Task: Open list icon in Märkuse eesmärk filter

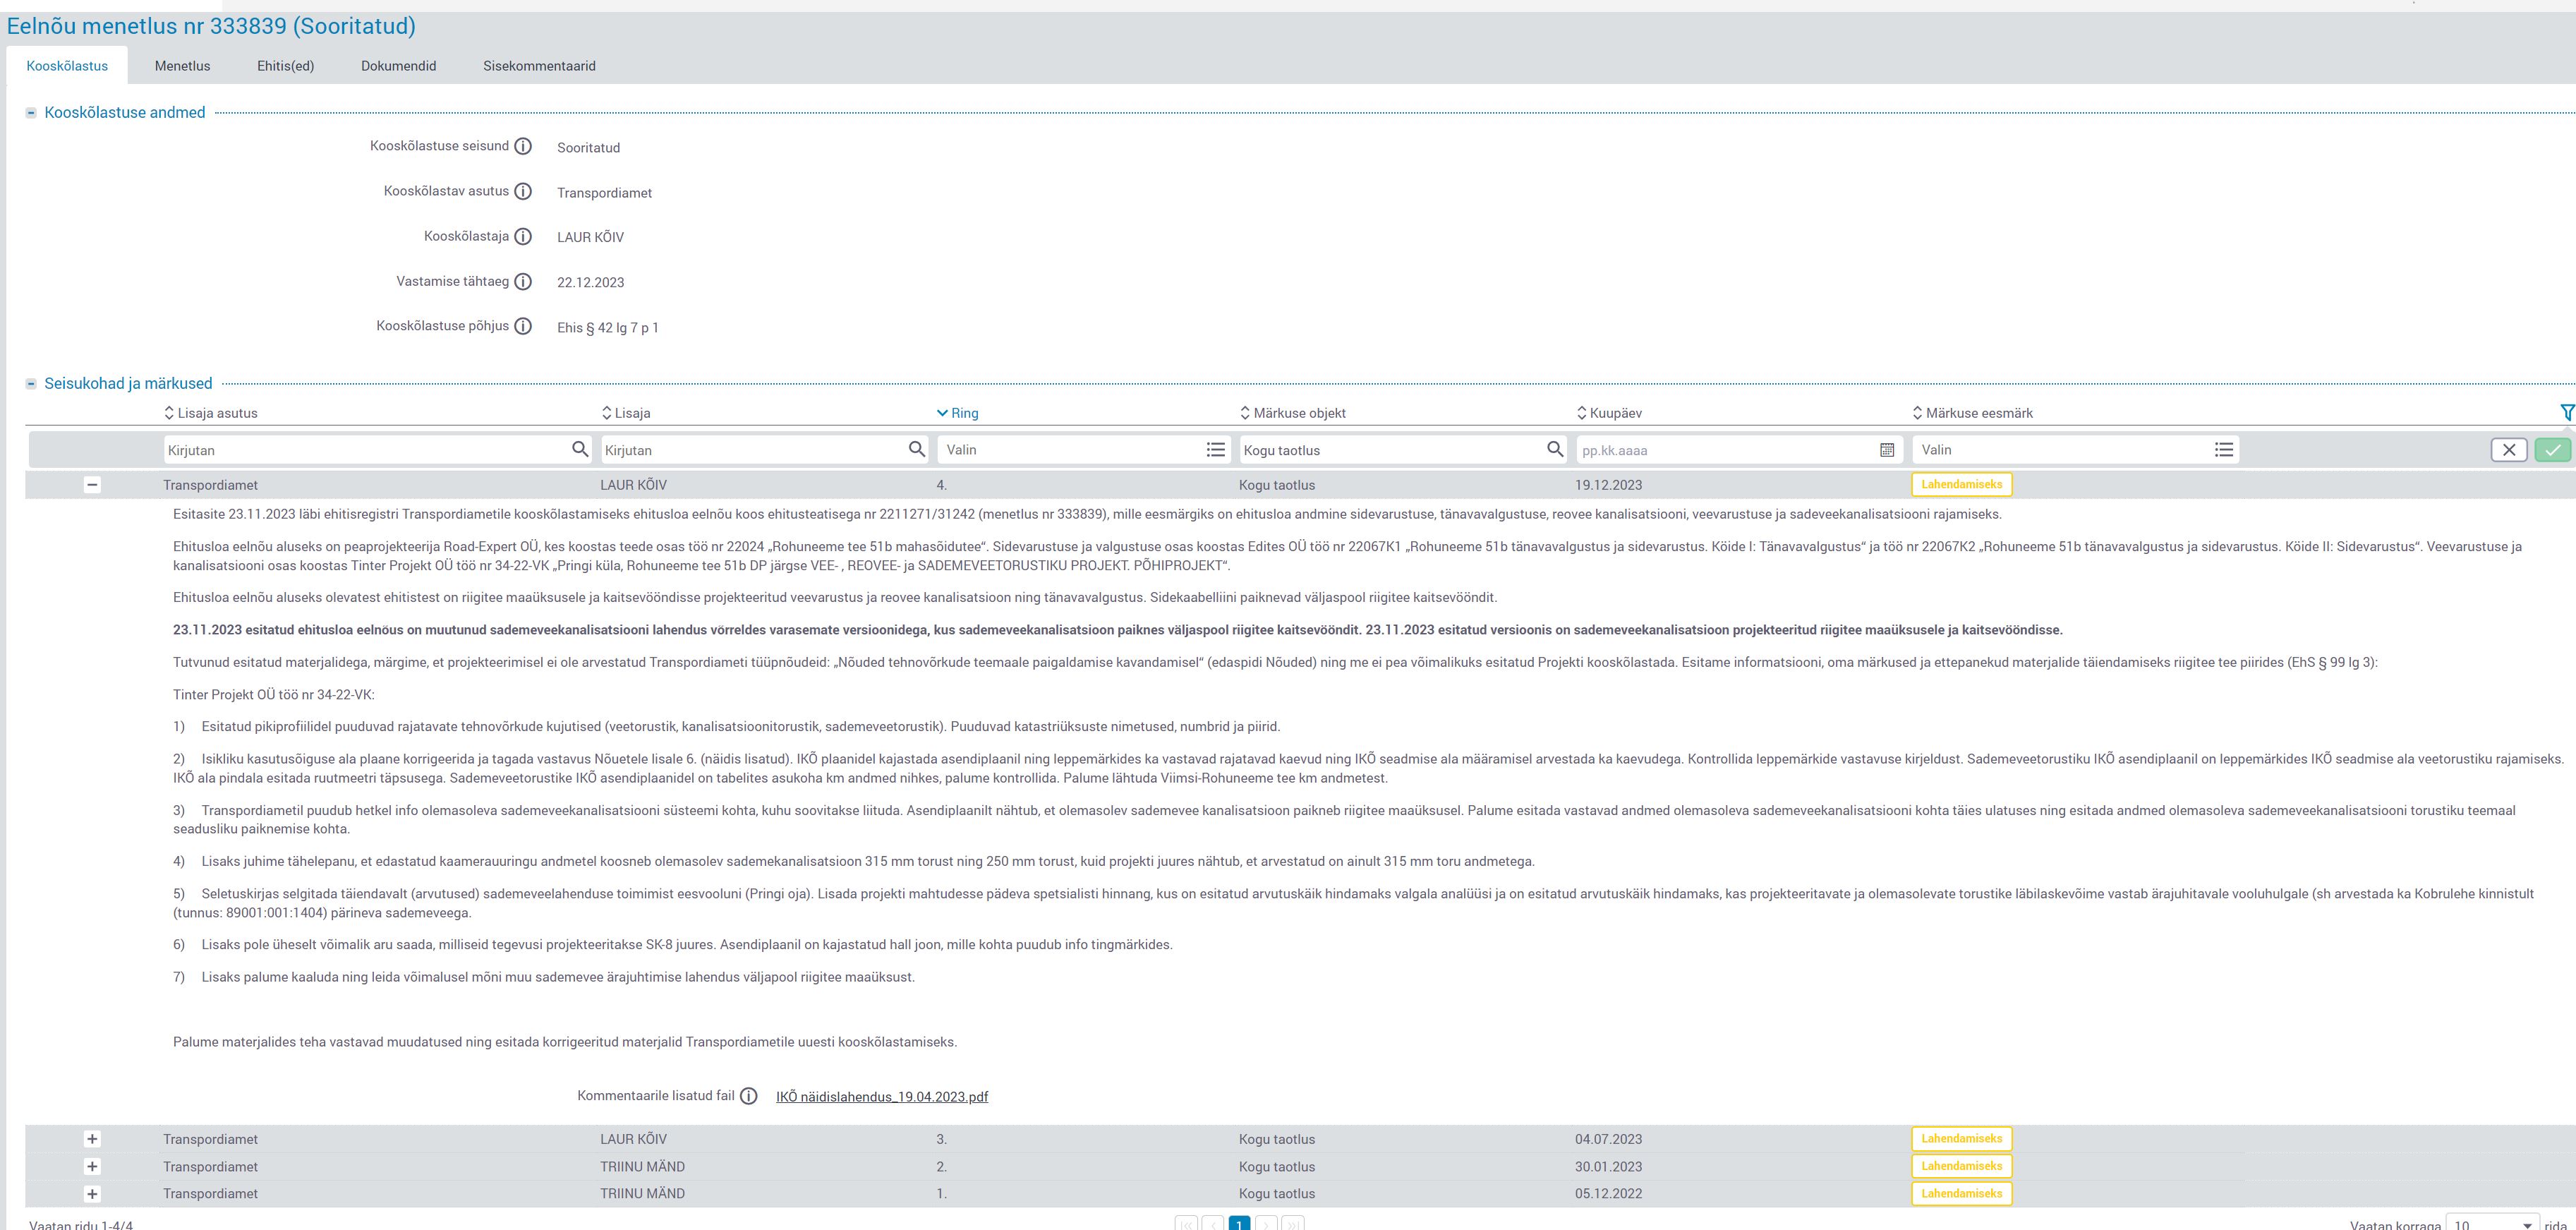Action: click(x=2224, y=450)
